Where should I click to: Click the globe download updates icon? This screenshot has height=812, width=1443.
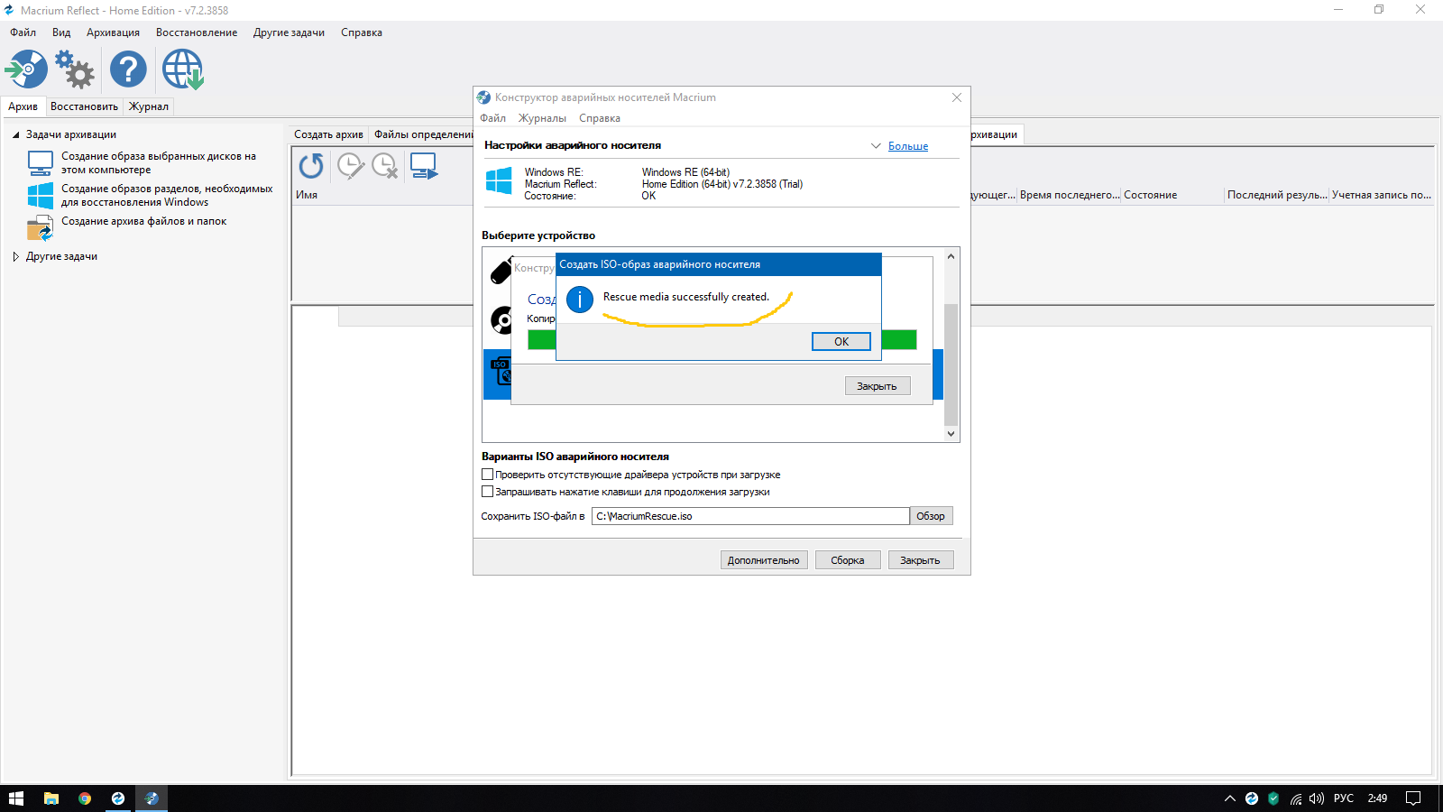pyautogui.click(x=183, y=69)
